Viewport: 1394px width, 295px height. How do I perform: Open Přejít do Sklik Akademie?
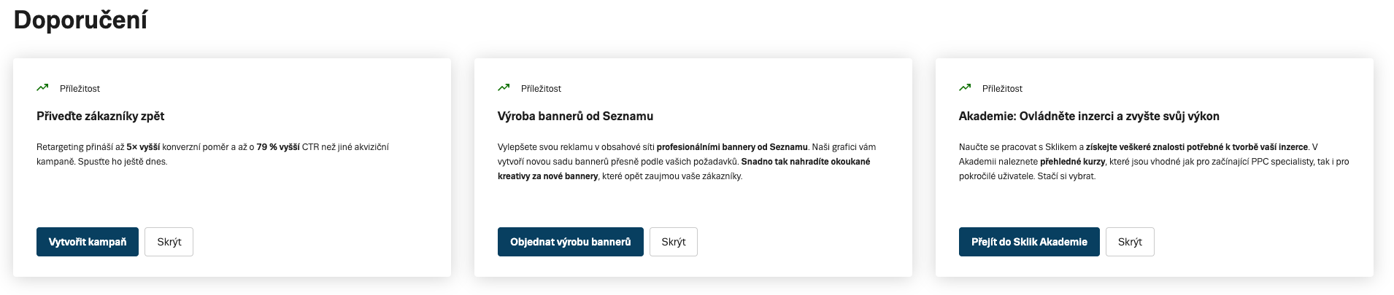[1029, 242]
